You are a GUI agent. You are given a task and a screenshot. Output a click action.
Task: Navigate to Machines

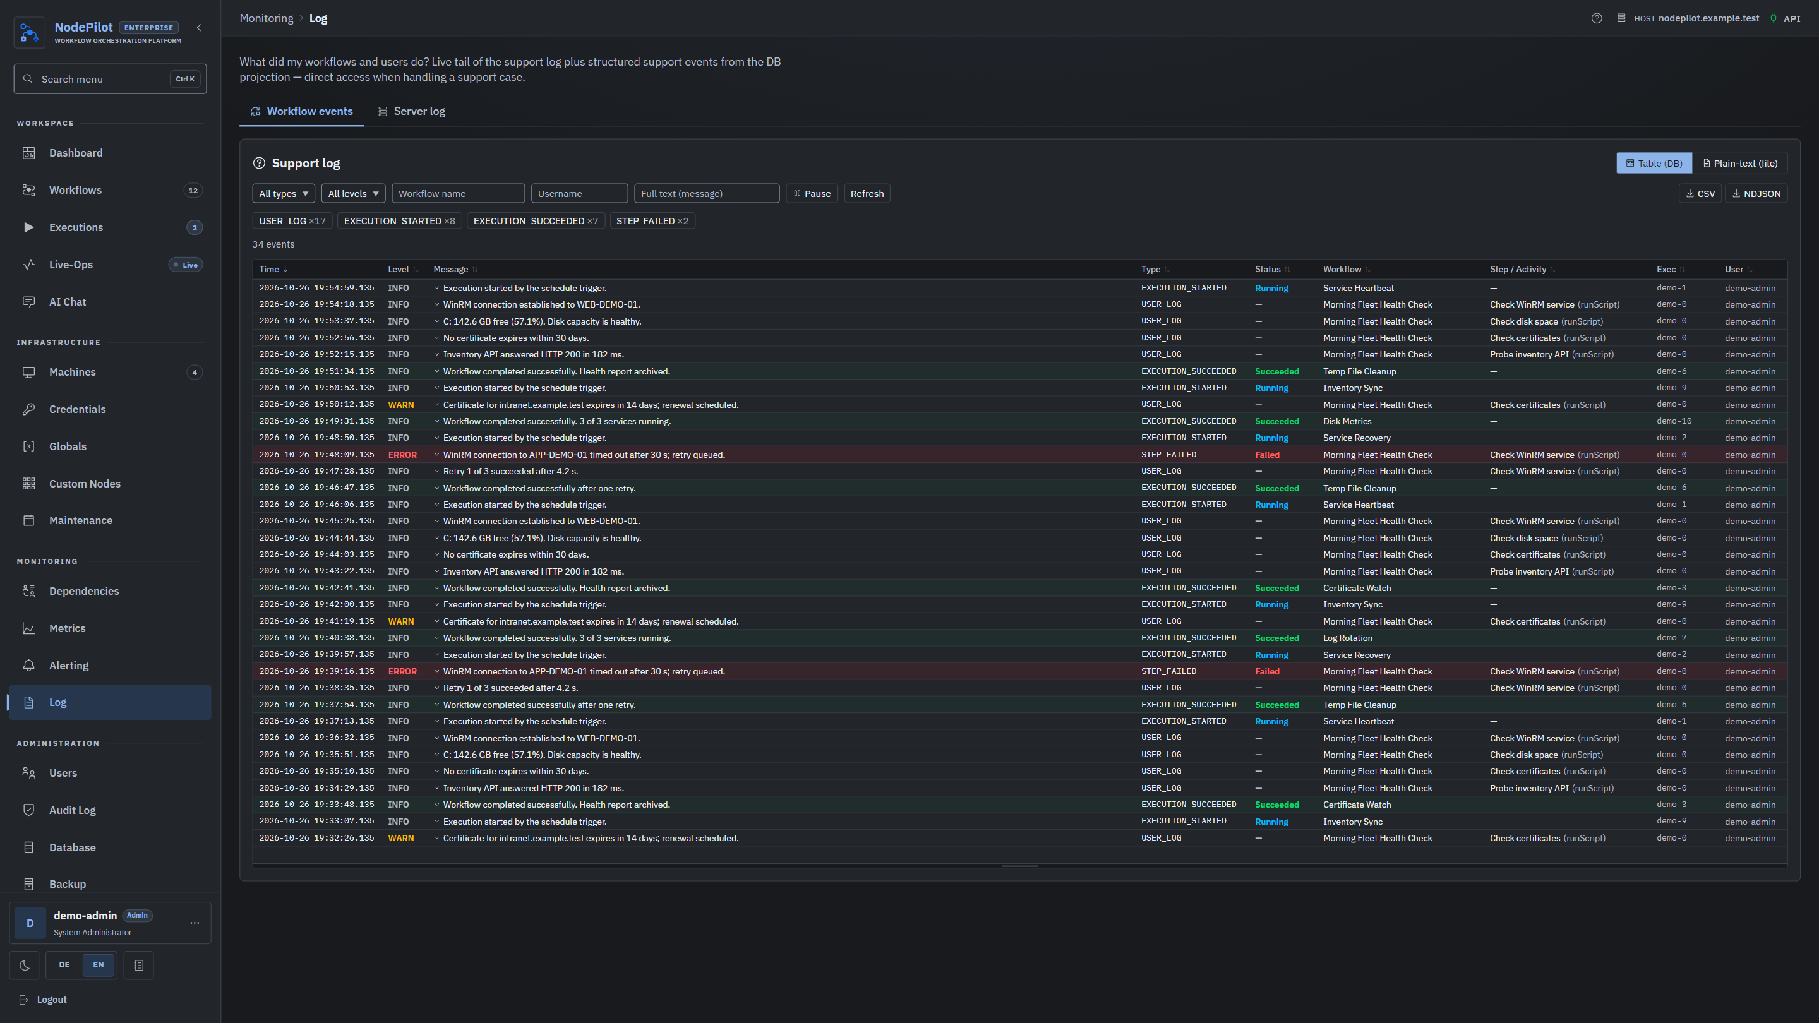coord(110,372)
